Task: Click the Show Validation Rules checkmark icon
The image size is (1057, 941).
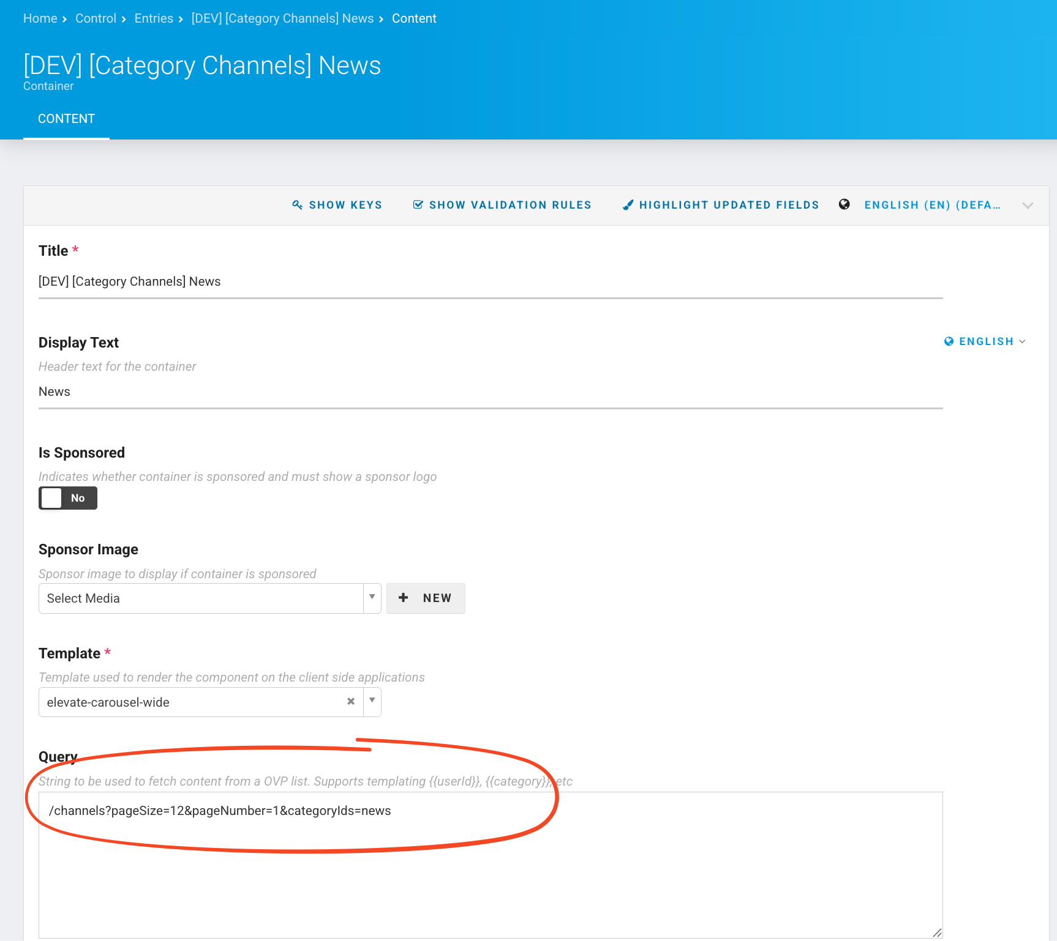Action: 418,205
